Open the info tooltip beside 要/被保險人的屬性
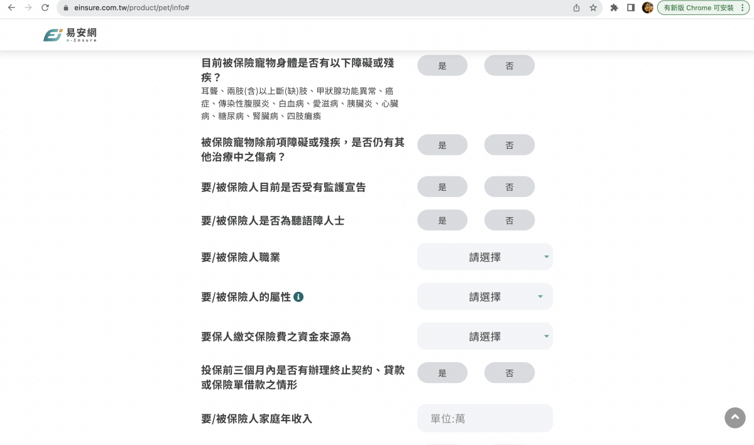This screenshot has width=754, height=445. coord(298,296)
